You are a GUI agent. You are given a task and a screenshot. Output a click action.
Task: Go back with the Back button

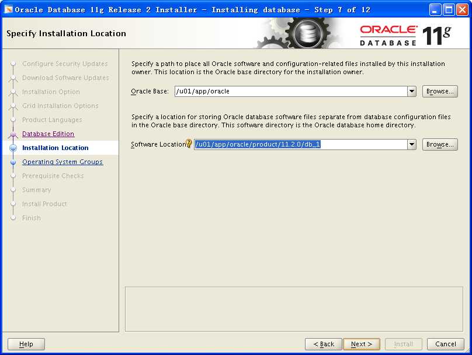324,344
